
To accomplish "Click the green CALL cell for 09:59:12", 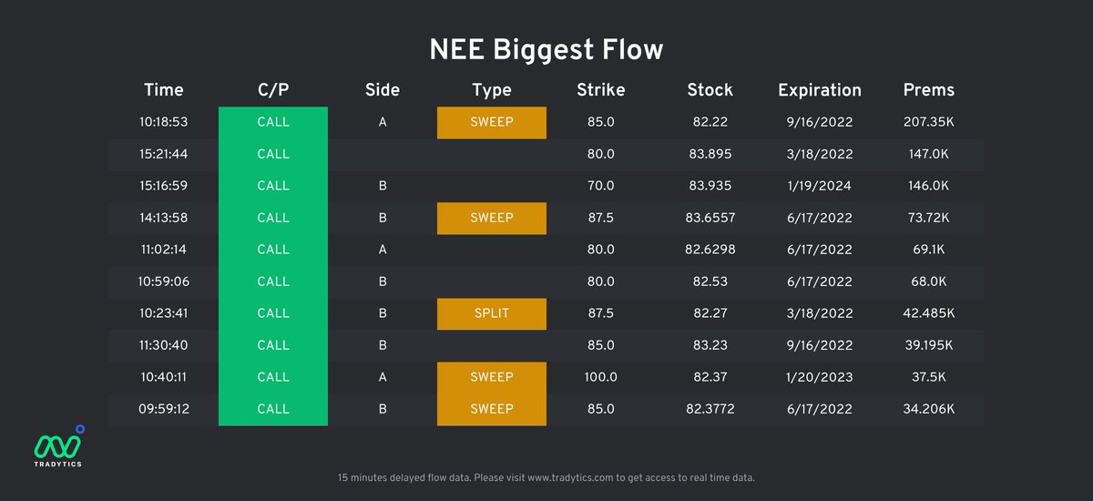I will point(273,409).
